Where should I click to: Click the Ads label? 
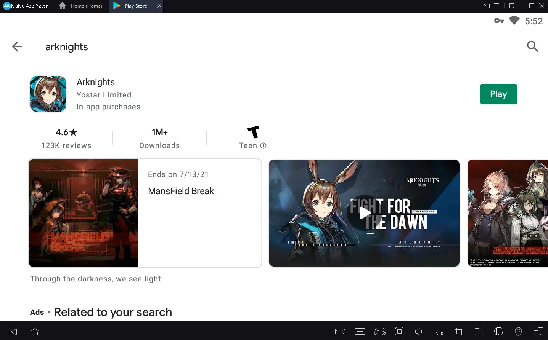point(37,312)
